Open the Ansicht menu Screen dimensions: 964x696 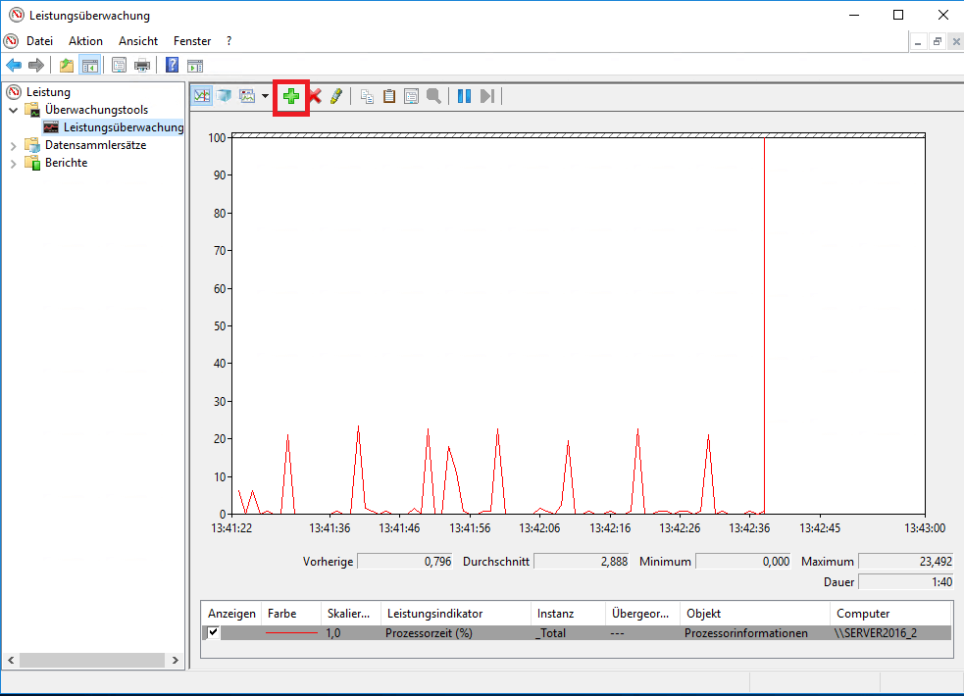tap(138, 41)
